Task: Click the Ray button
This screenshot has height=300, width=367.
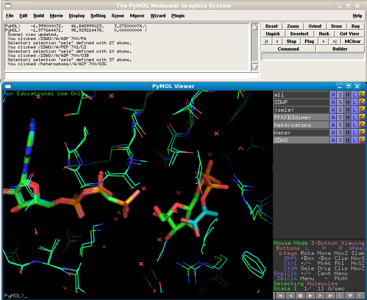Action: coord(355,26)
